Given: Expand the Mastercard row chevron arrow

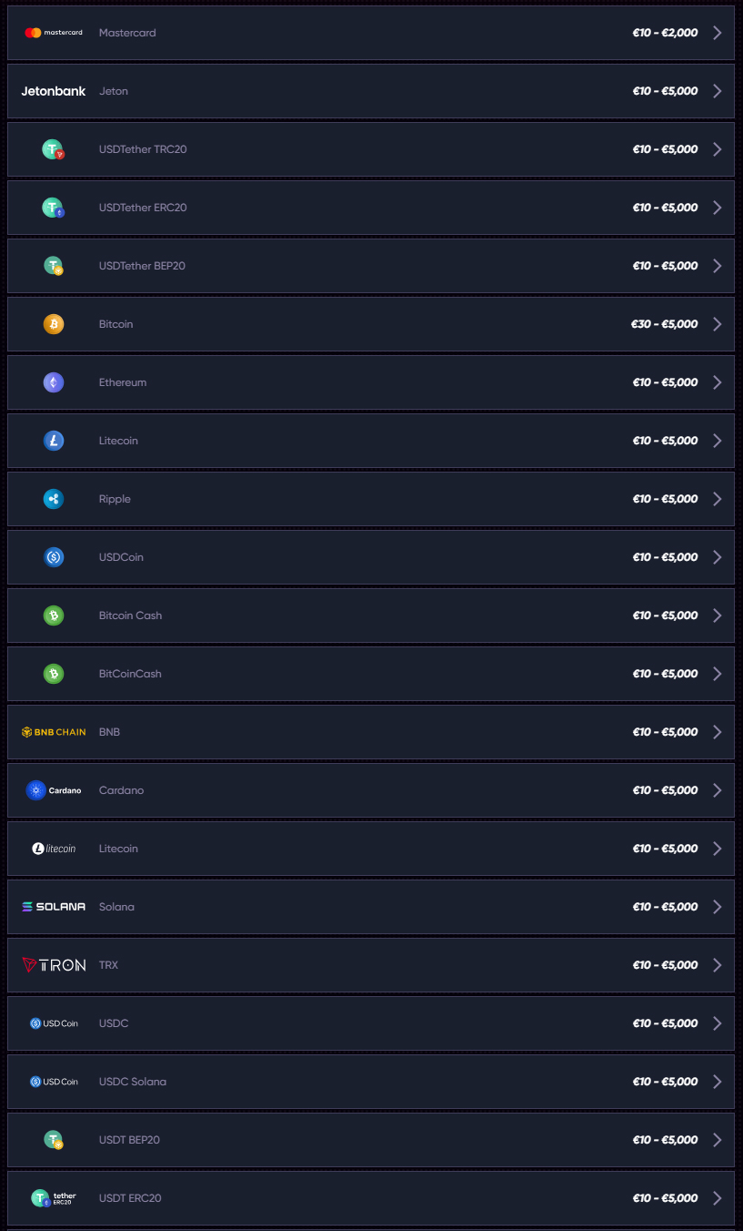Looking at the screenshot, I should coord(718,33).
